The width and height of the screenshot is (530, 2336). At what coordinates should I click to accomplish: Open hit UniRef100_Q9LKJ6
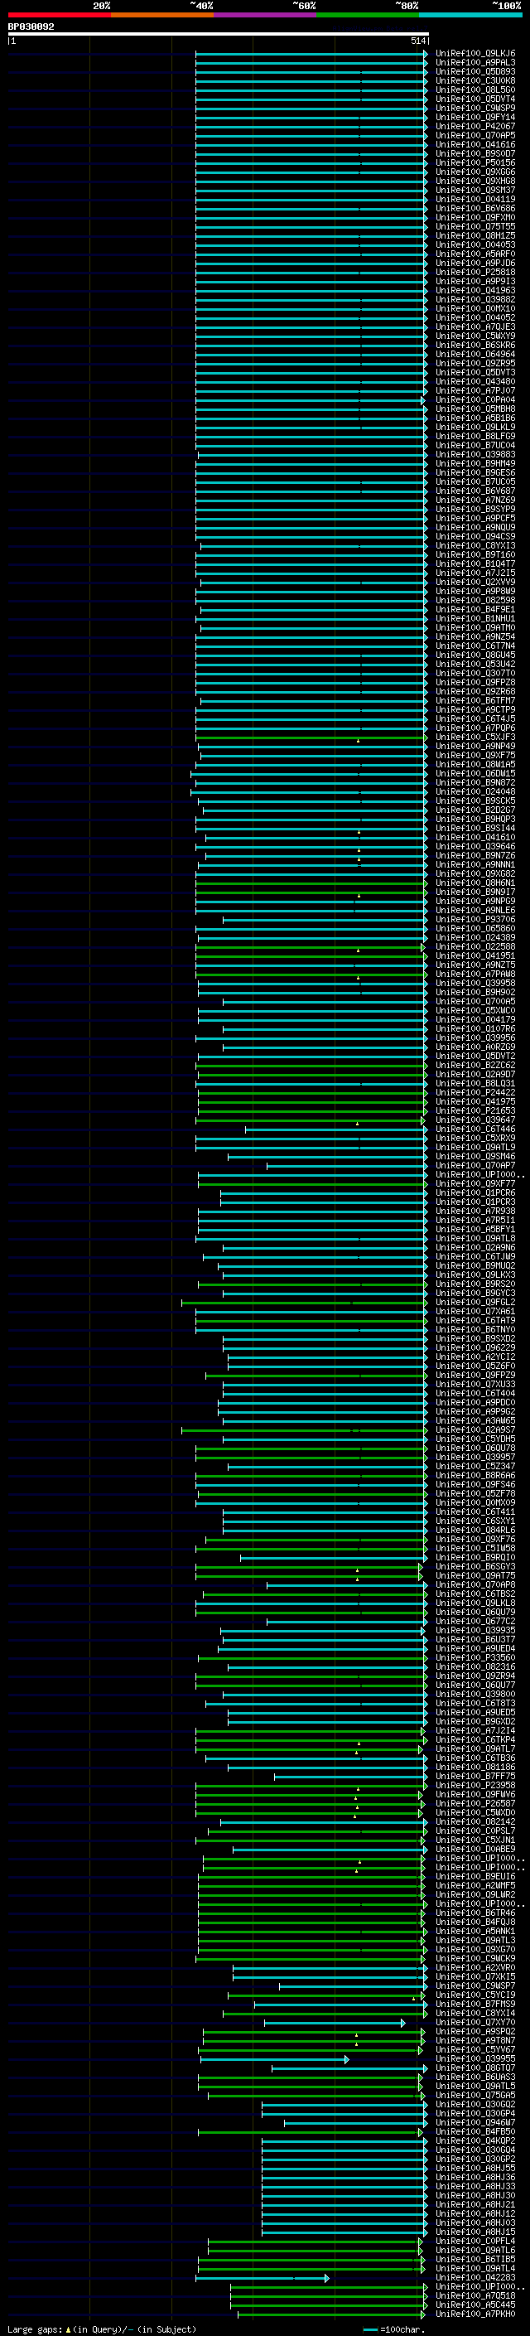click(x=475, y=54)
